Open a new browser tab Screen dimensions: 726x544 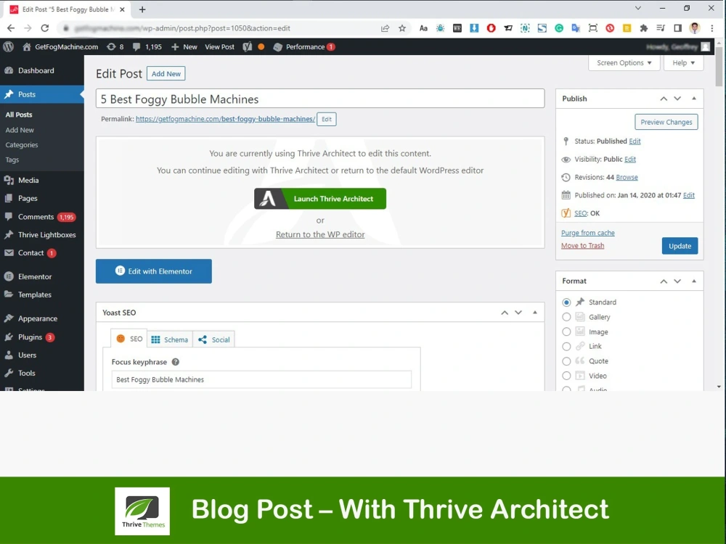(x=142, y=9)
